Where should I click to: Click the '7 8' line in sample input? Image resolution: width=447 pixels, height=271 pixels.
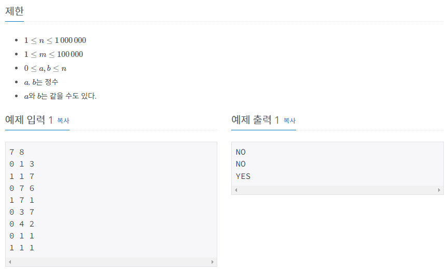click(17, 152)
